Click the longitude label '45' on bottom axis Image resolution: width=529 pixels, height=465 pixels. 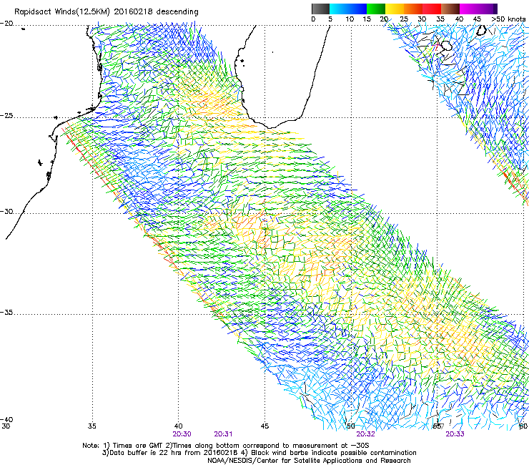[264, 426]
